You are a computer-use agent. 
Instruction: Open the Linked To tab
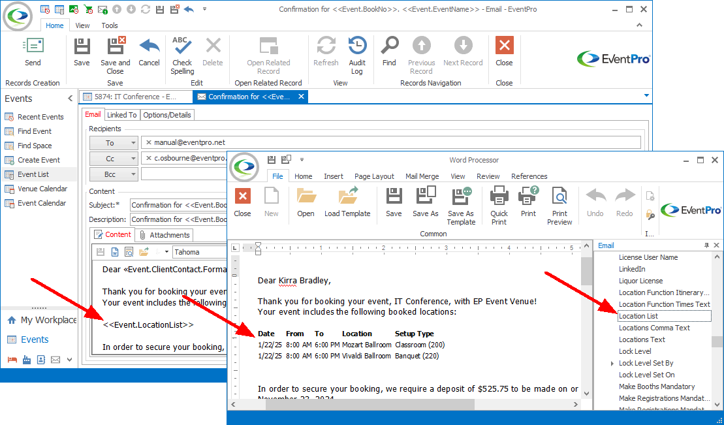point(122,115)
